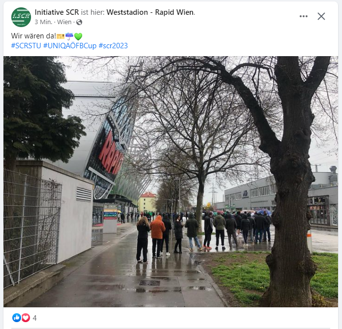Open the Initiative SCR page name link
Viewport: 342px width, 329px height.
coord(57,12)
